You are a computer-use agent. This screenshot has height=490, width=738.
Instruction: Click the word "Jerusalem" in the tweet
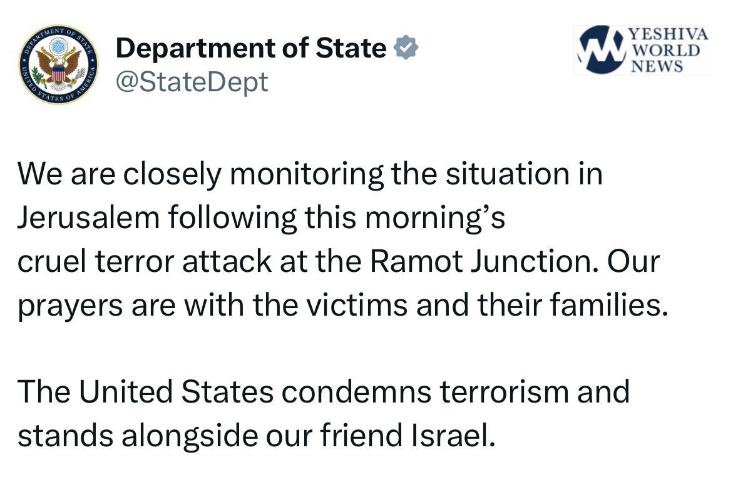(x=88, y=219)
